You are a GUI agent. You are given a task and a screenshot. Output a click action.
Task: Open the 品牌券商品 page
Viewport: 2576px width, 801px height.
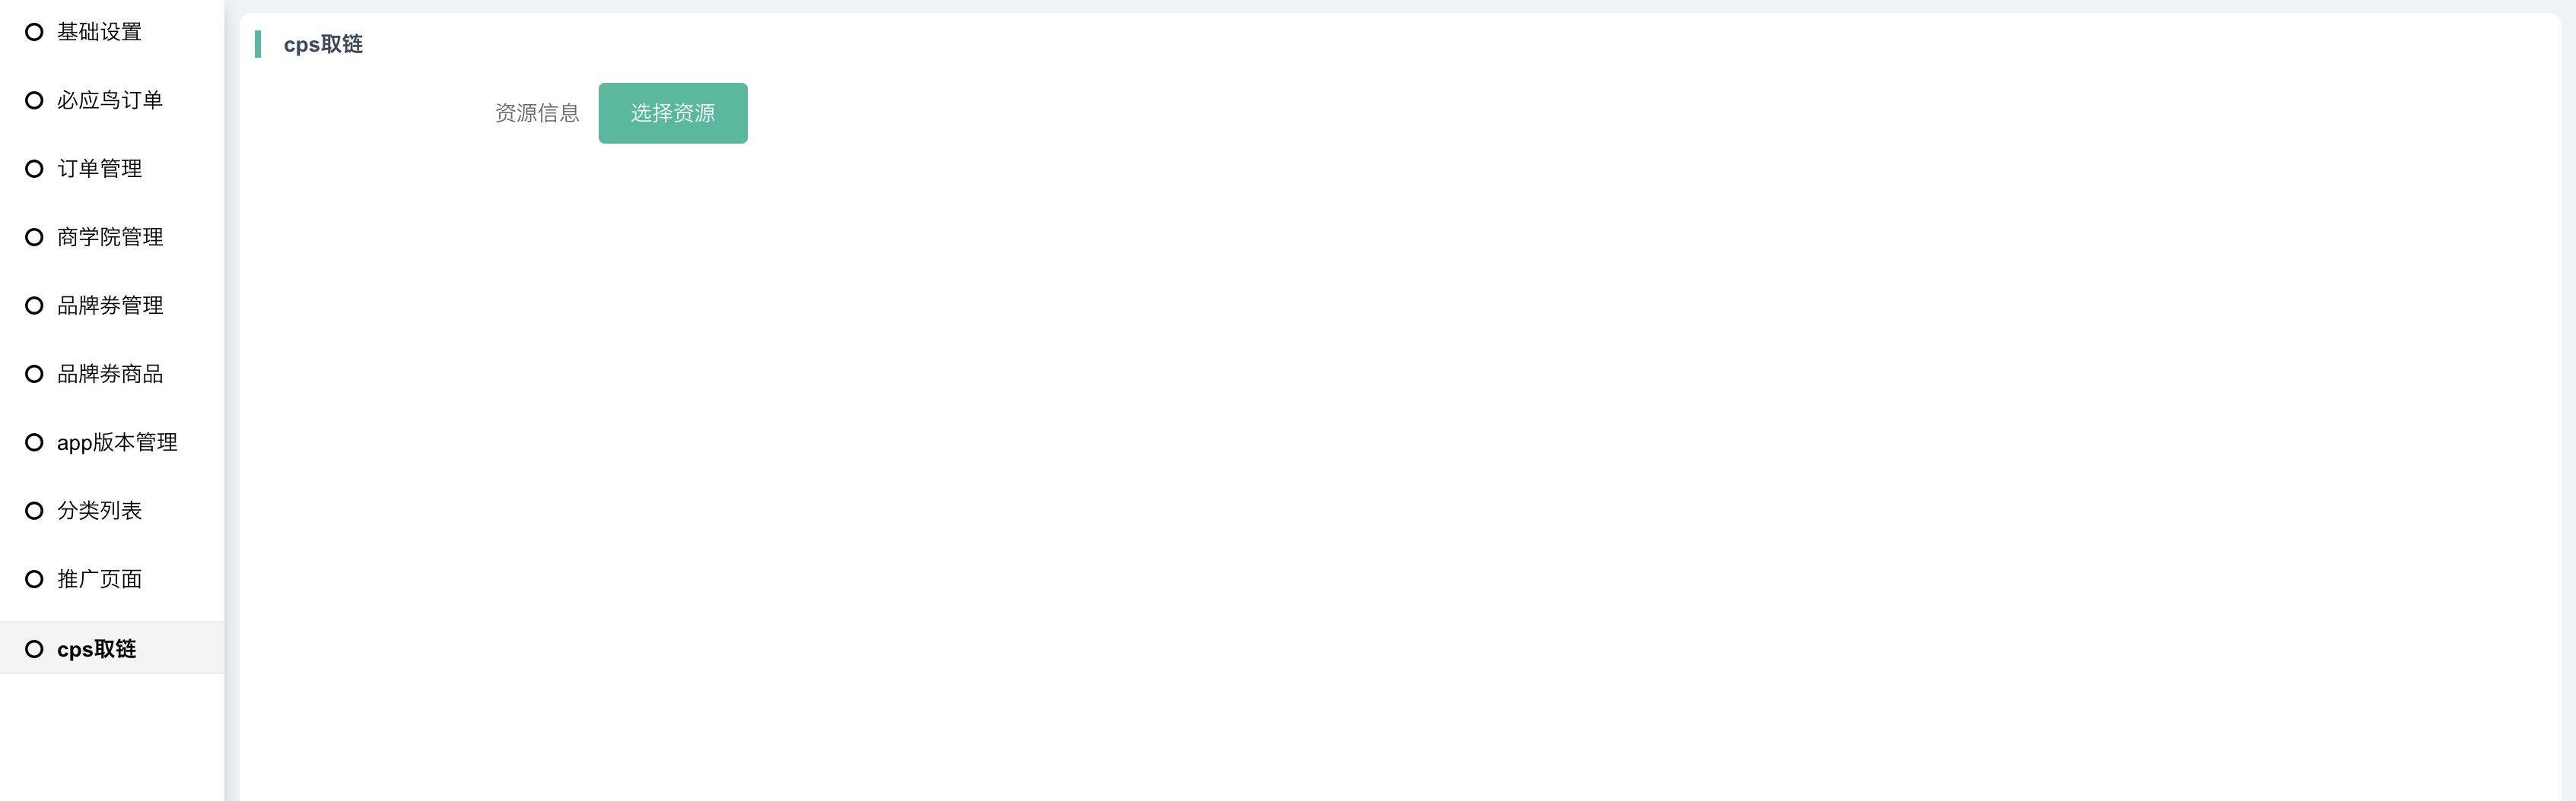tap(112, 374)
